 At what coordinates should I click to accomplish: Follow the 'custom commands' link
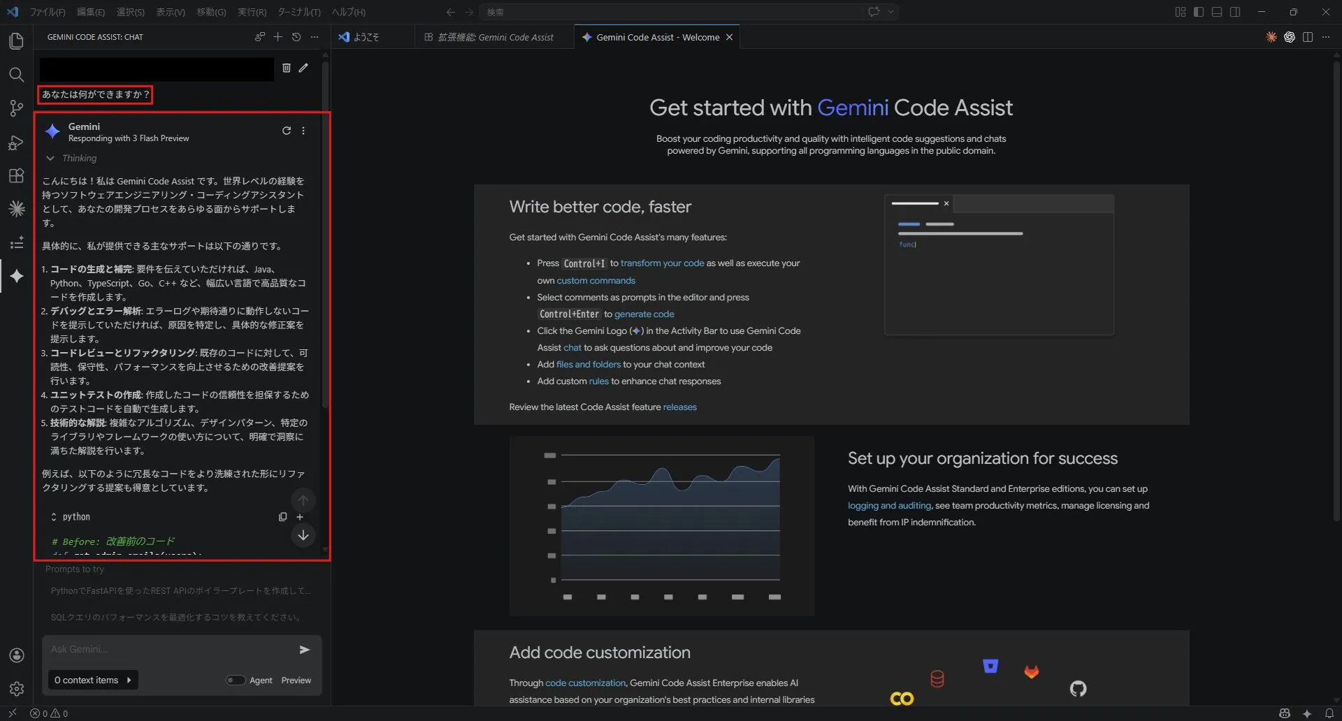click(596, 281)
